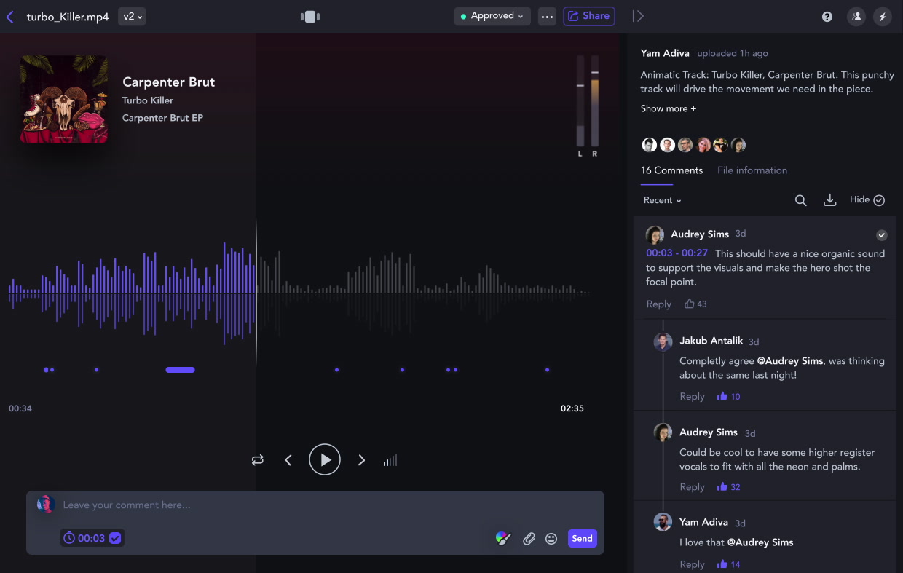Open the lightning bolt activity icon
This screenshot has height=573, width=903.
[x=883, y=17]
